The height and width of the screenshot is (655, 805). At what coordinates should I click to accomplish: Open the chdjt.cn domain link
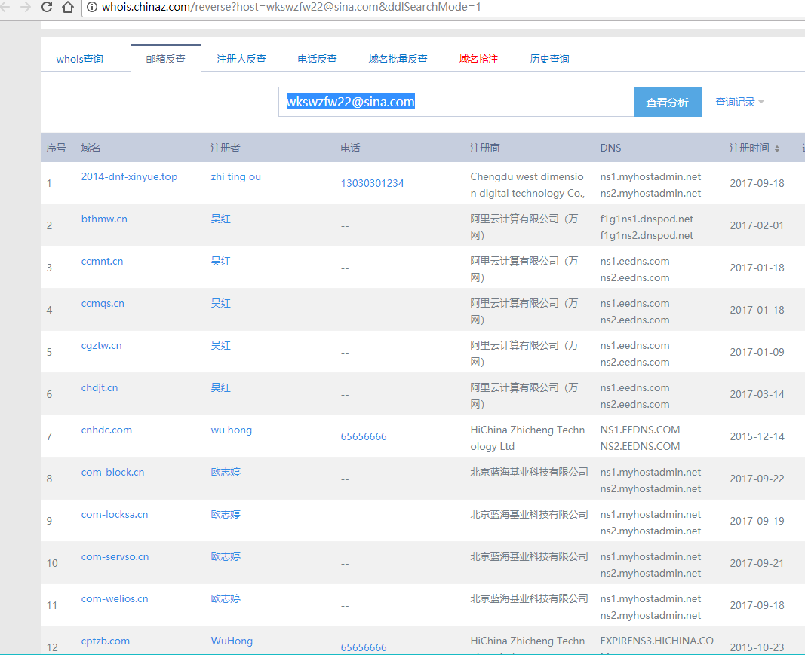point(100,387)
